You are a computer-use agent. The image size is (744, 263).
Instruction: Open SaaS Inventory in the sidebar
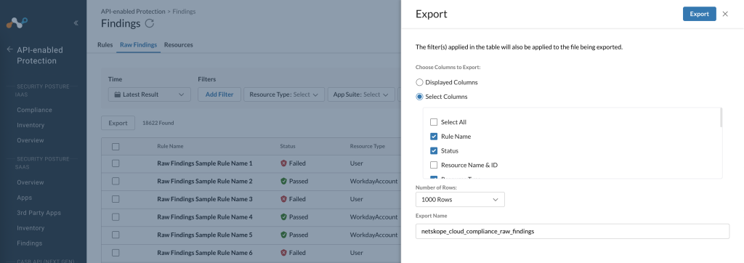[x=31, y=228]
